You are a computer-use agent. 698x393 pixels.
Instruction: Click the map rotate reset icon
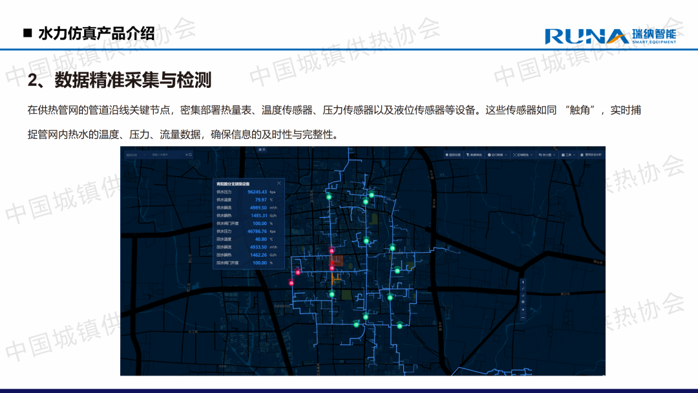(x=523, y=295)
